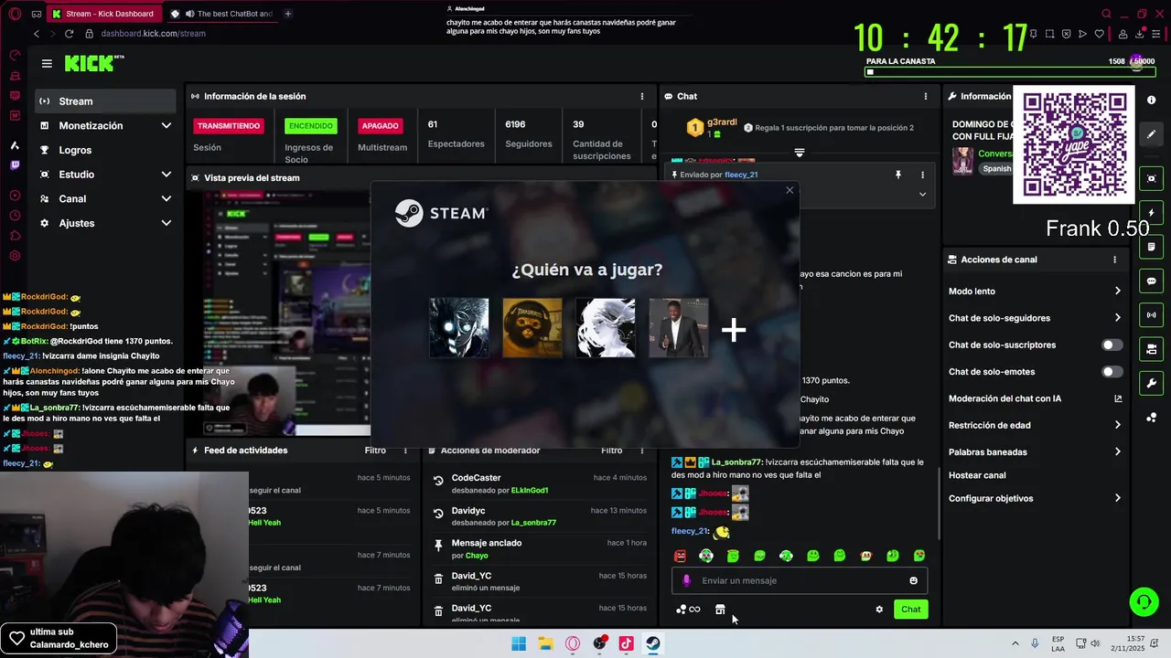1171x658 pixels.
Task: Open TikTok app in taskbar
Action: (x=626, y=643)
